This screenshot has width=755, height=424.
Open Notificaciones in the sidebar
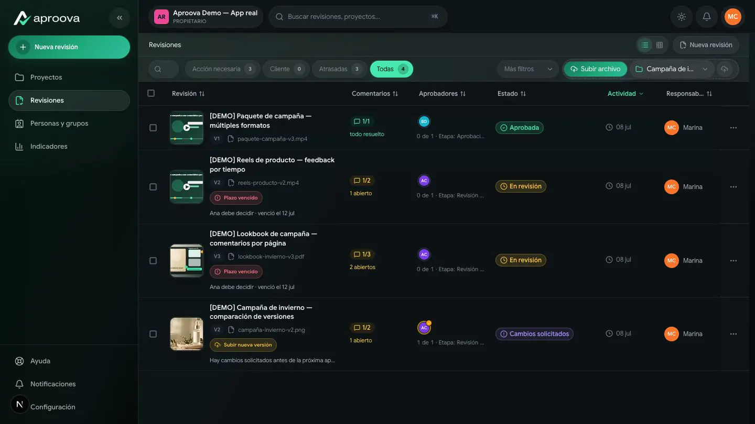(x=69, y=384)
